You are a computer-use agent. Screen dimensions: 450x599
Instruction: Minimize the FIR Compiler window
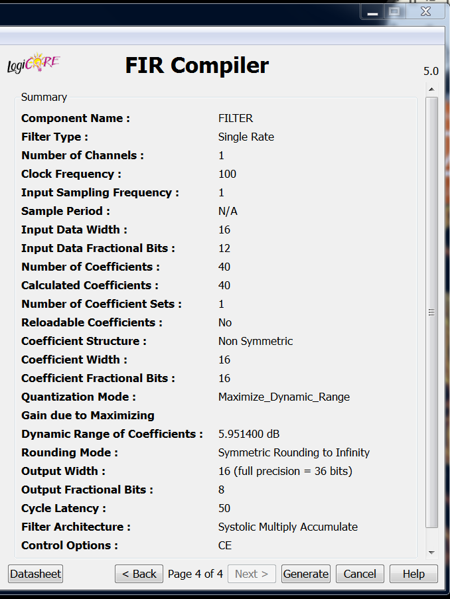(x=373, y=12)
